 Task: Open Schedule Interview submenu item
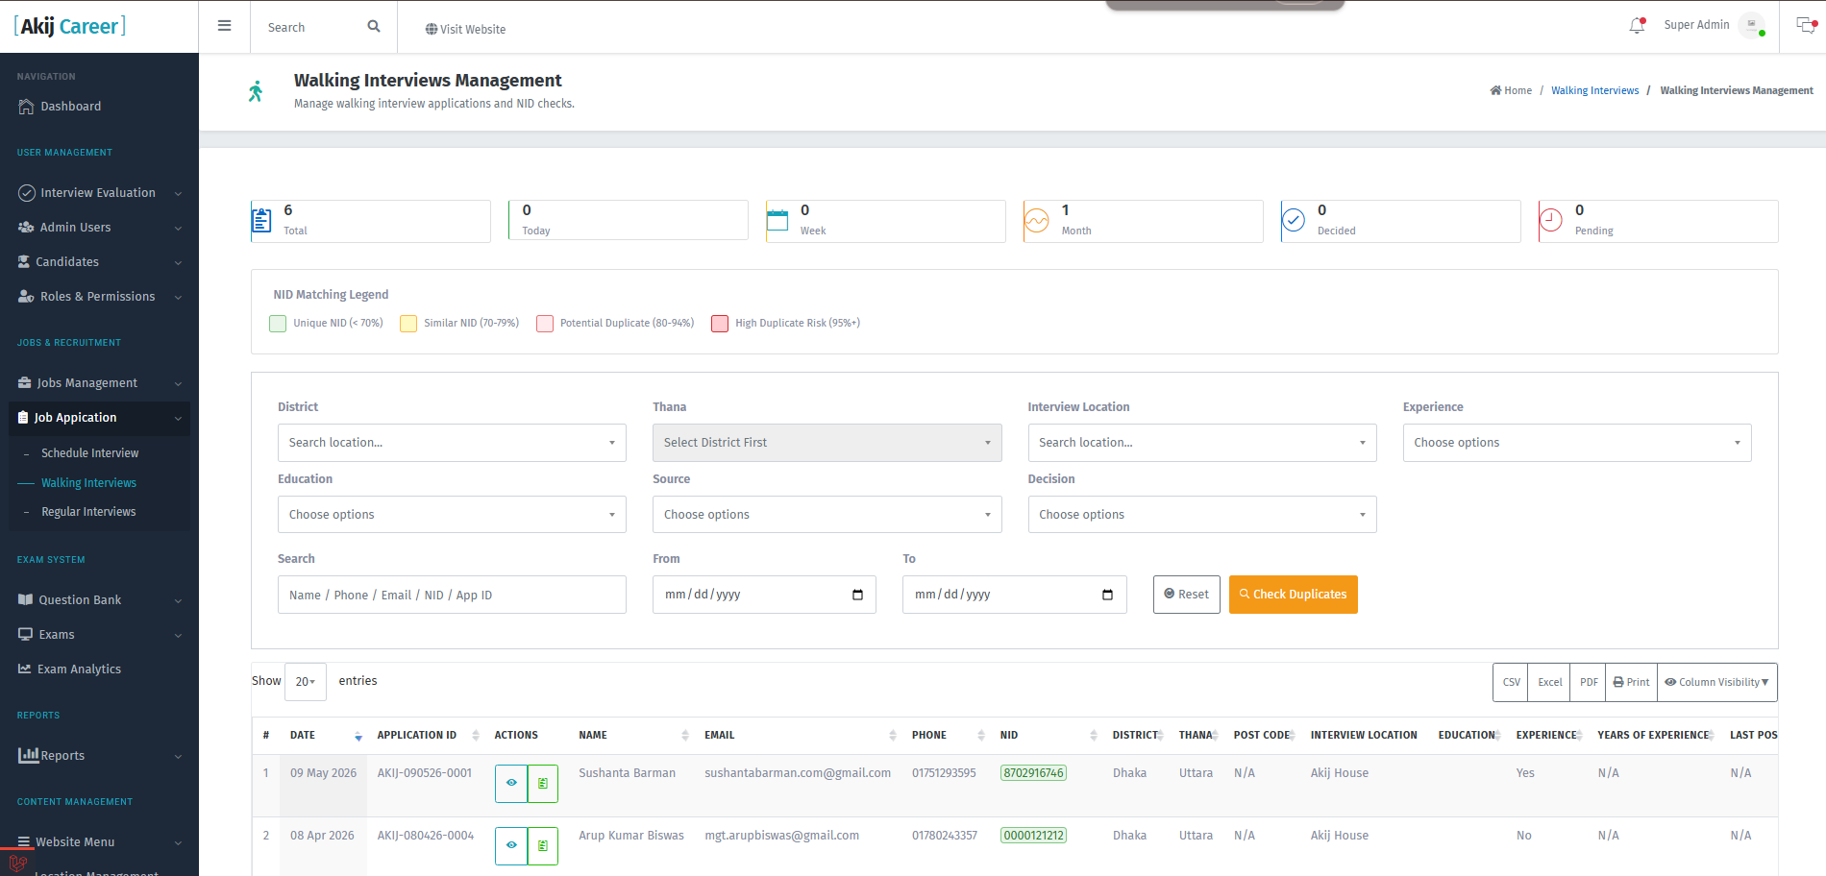(89, 453)
